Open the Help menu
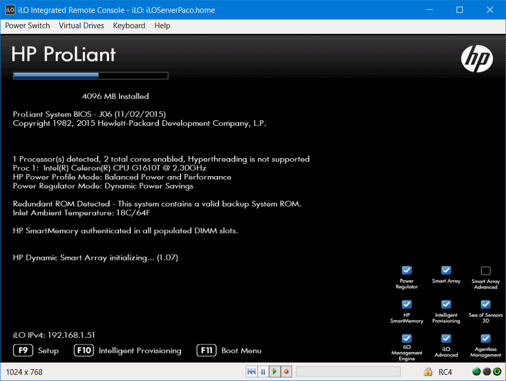Image resolution: width=506 pixels, height=381 pixels. [x=162, y=26]
